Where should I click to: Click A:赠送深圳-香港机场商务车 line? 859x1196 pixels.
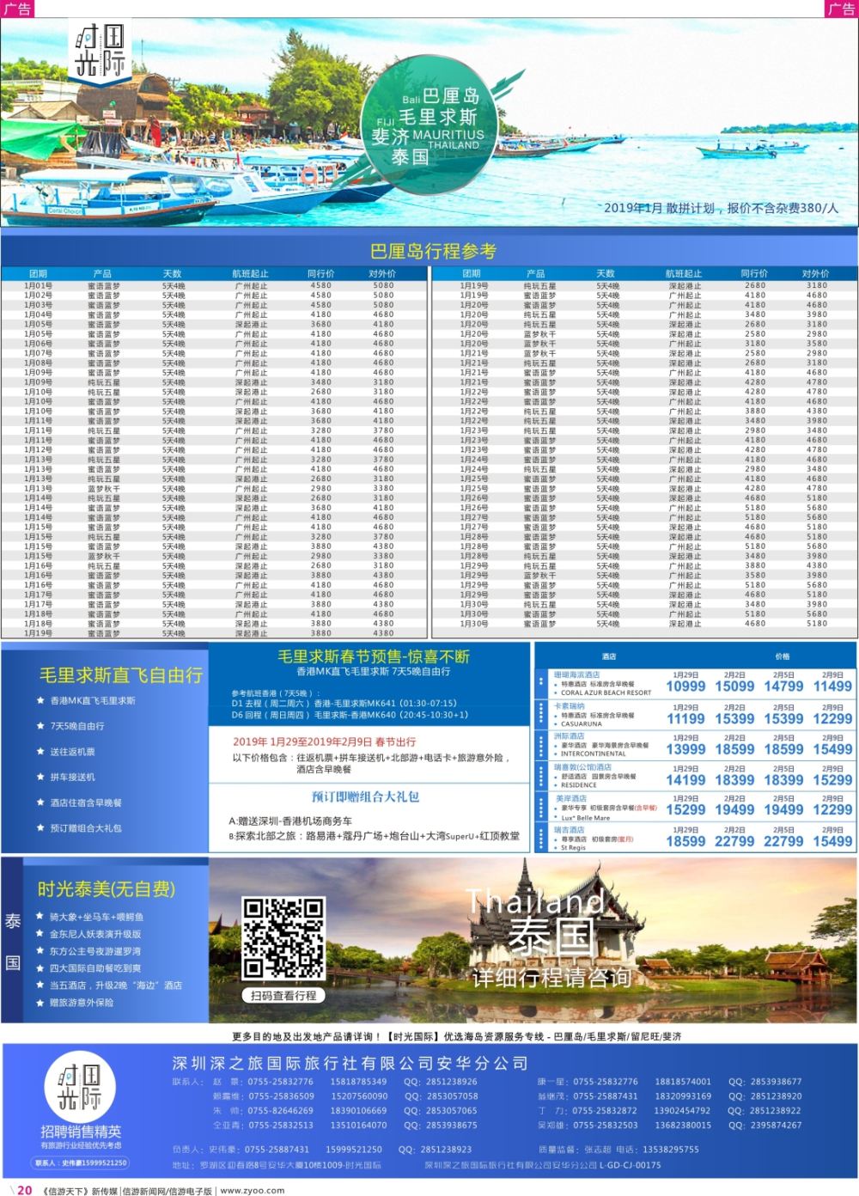click(290, 821)
